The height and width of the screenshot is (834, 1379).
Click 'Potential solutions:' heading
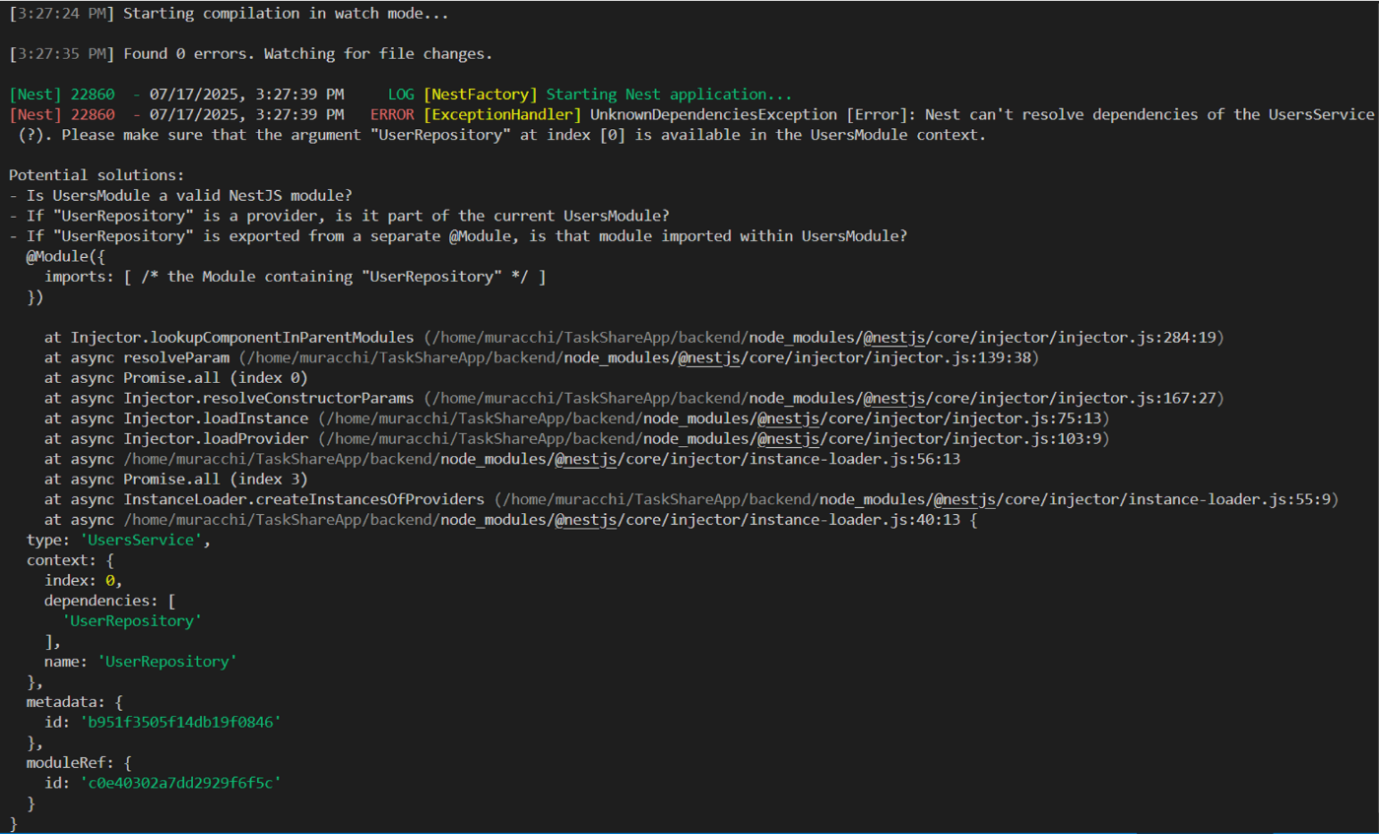coord(97,175)
